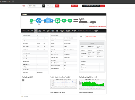
Task: Click the ODC node icon in topology
Action: pos(64,21)
